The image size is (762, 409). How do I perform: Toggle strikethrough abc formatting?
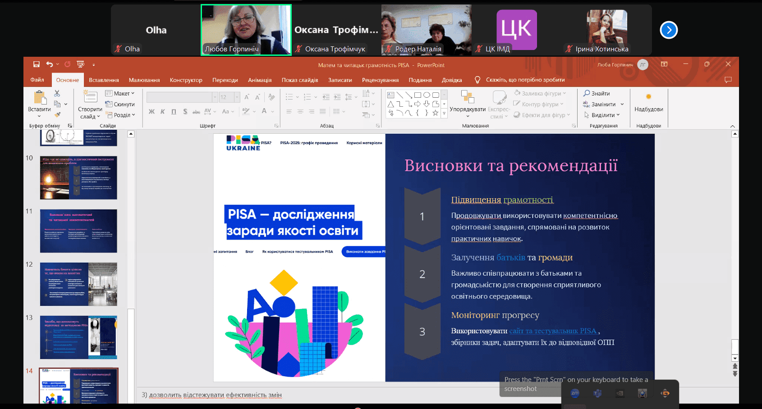[x=196, y=111]
